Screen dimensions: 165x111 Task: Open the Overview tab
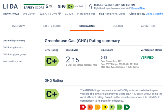(x=18, y=26)
